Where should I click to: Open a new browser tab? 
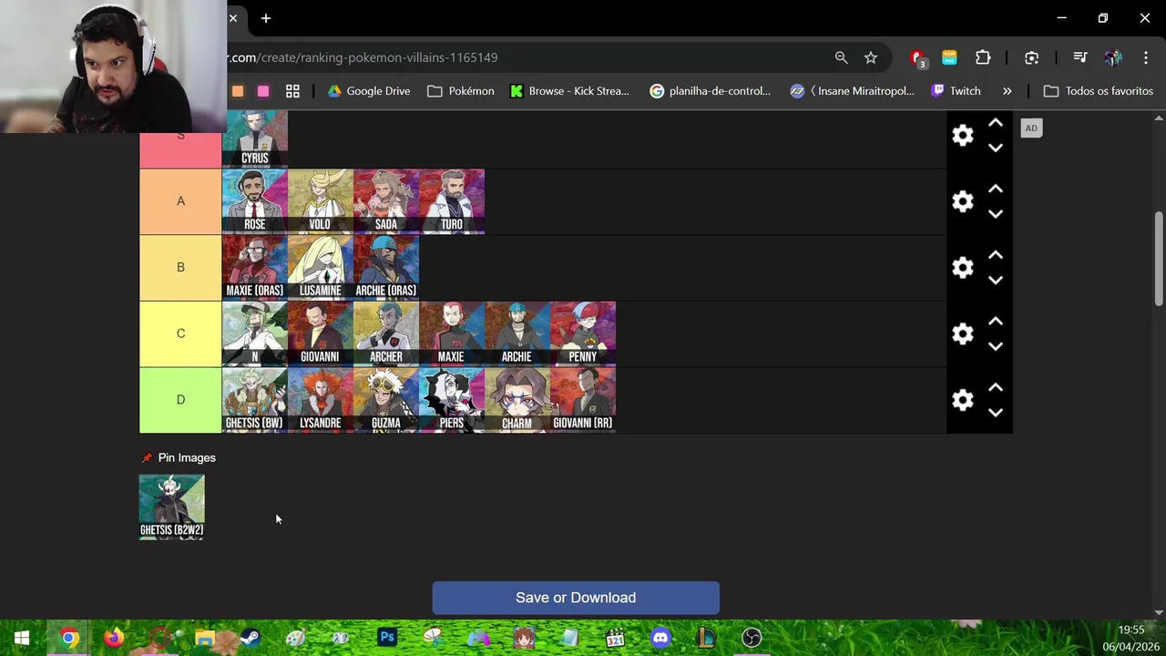(x=265, y=18)
